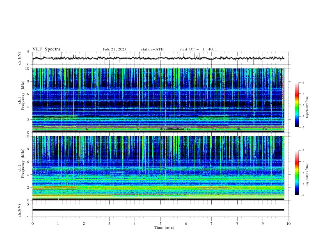This screenshot has width=325, height=251.
Task: Click the ch.1 voltage waveform trace
Action: 158,58
